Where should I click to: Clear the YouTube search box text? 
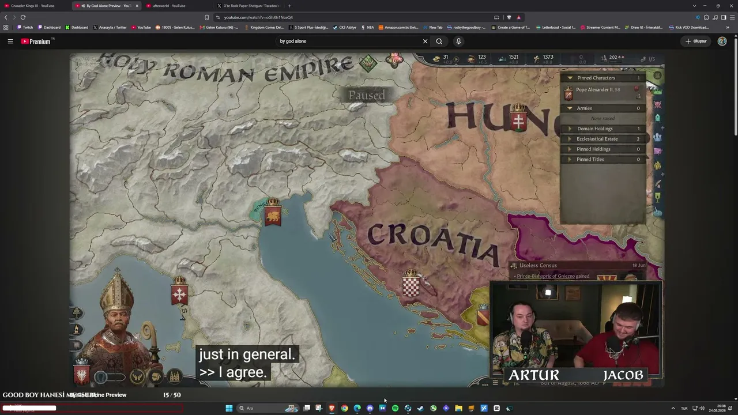[425, 41]
